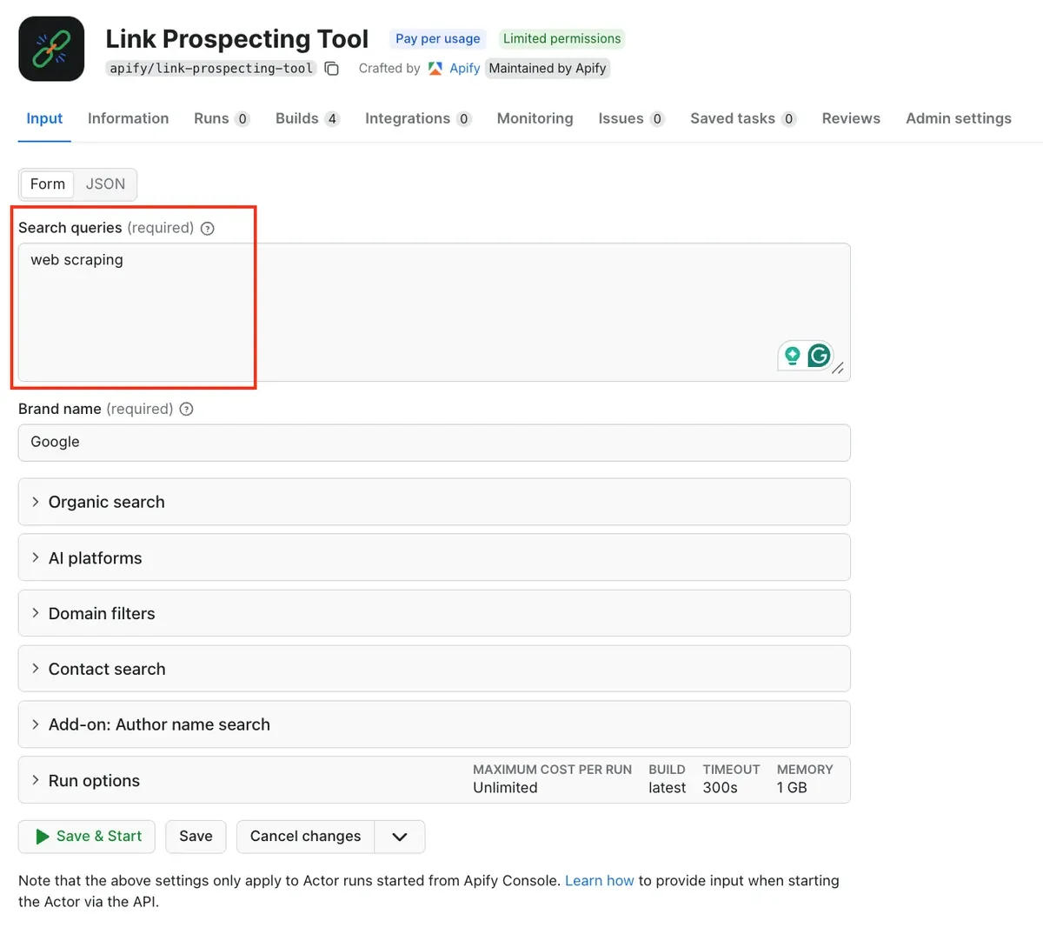The image size is (1043, 934).
Task: Select the Input tab
Action: click(44, 119)
